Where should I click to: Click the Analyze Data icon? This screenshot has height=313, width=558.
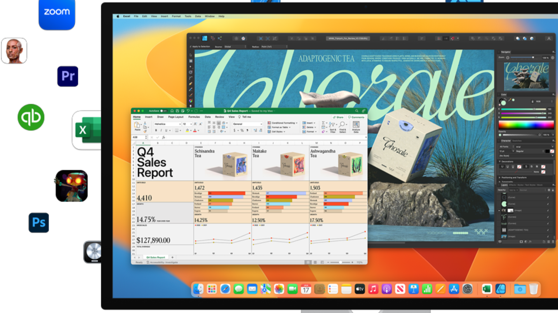(356, 127)
